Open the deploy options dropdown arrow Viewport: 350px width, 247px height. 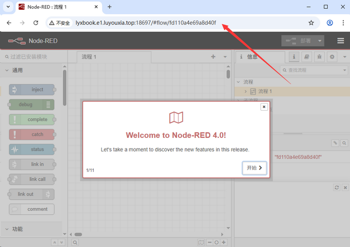pos(320,41)
